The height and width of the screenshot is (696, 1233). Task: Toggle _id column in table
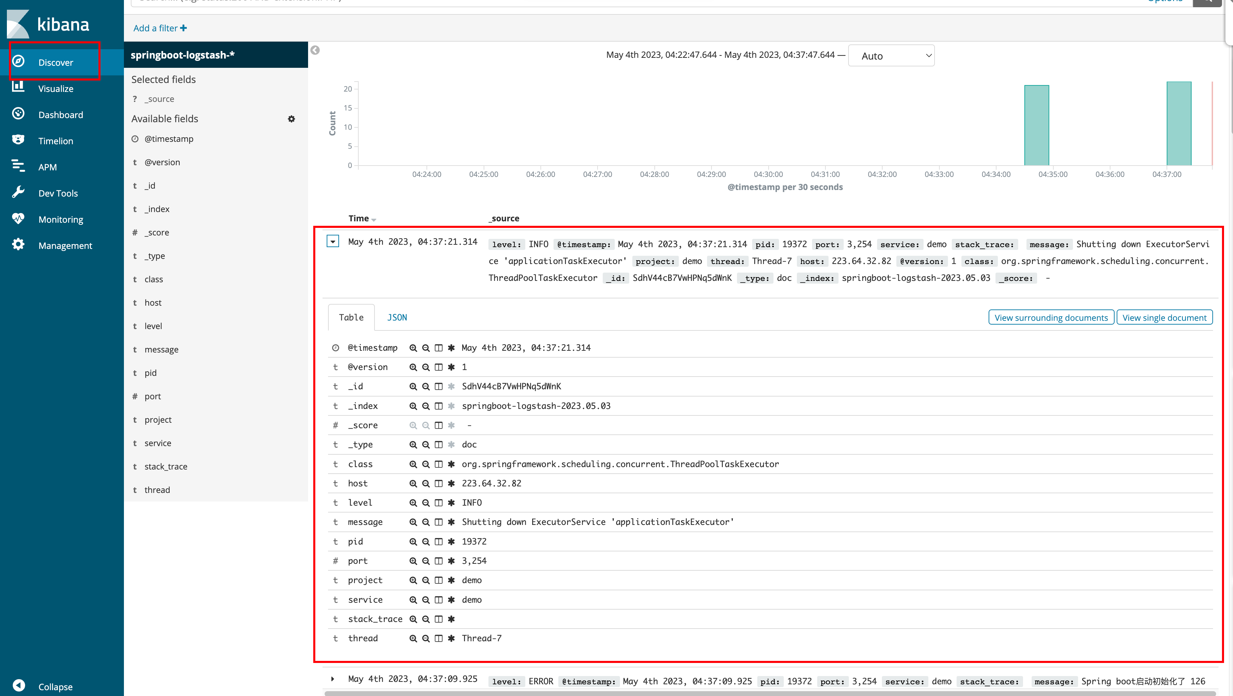(439, 386)
